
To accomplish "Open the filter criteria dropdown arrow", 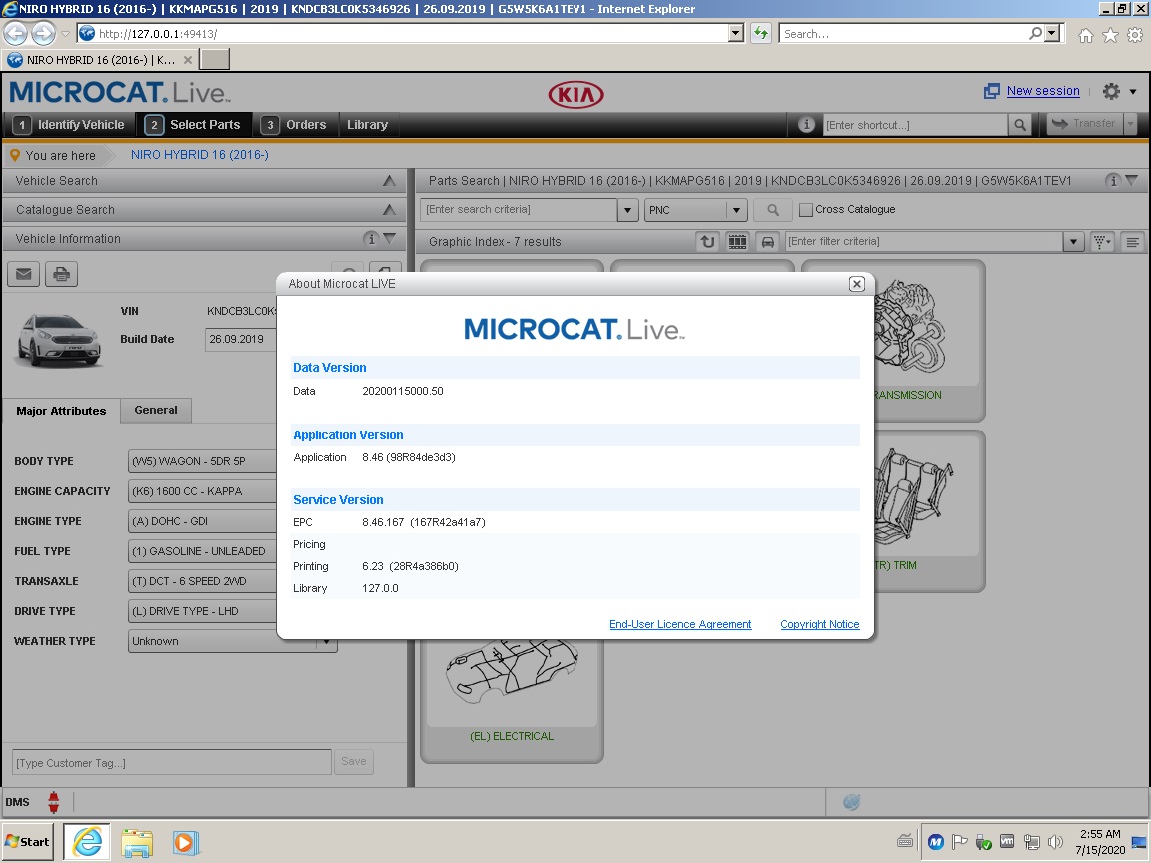I will (1073, 241).
